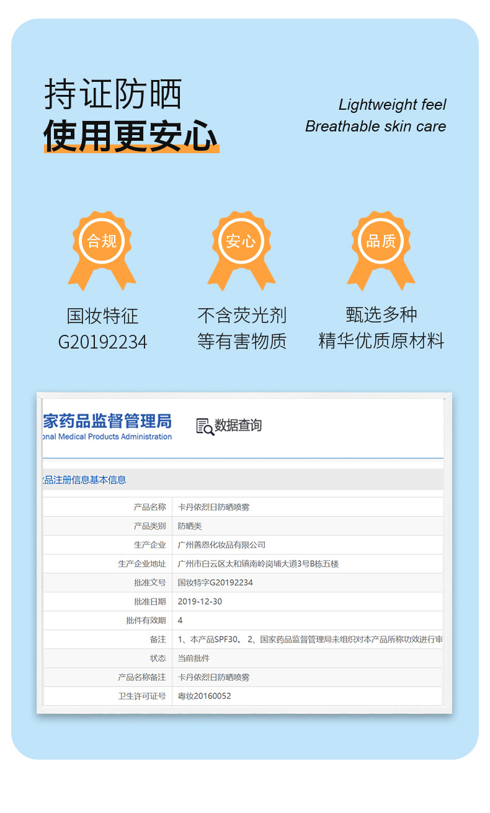
Task: Click the Breathable skin care tagline
Action: point(375,126)
